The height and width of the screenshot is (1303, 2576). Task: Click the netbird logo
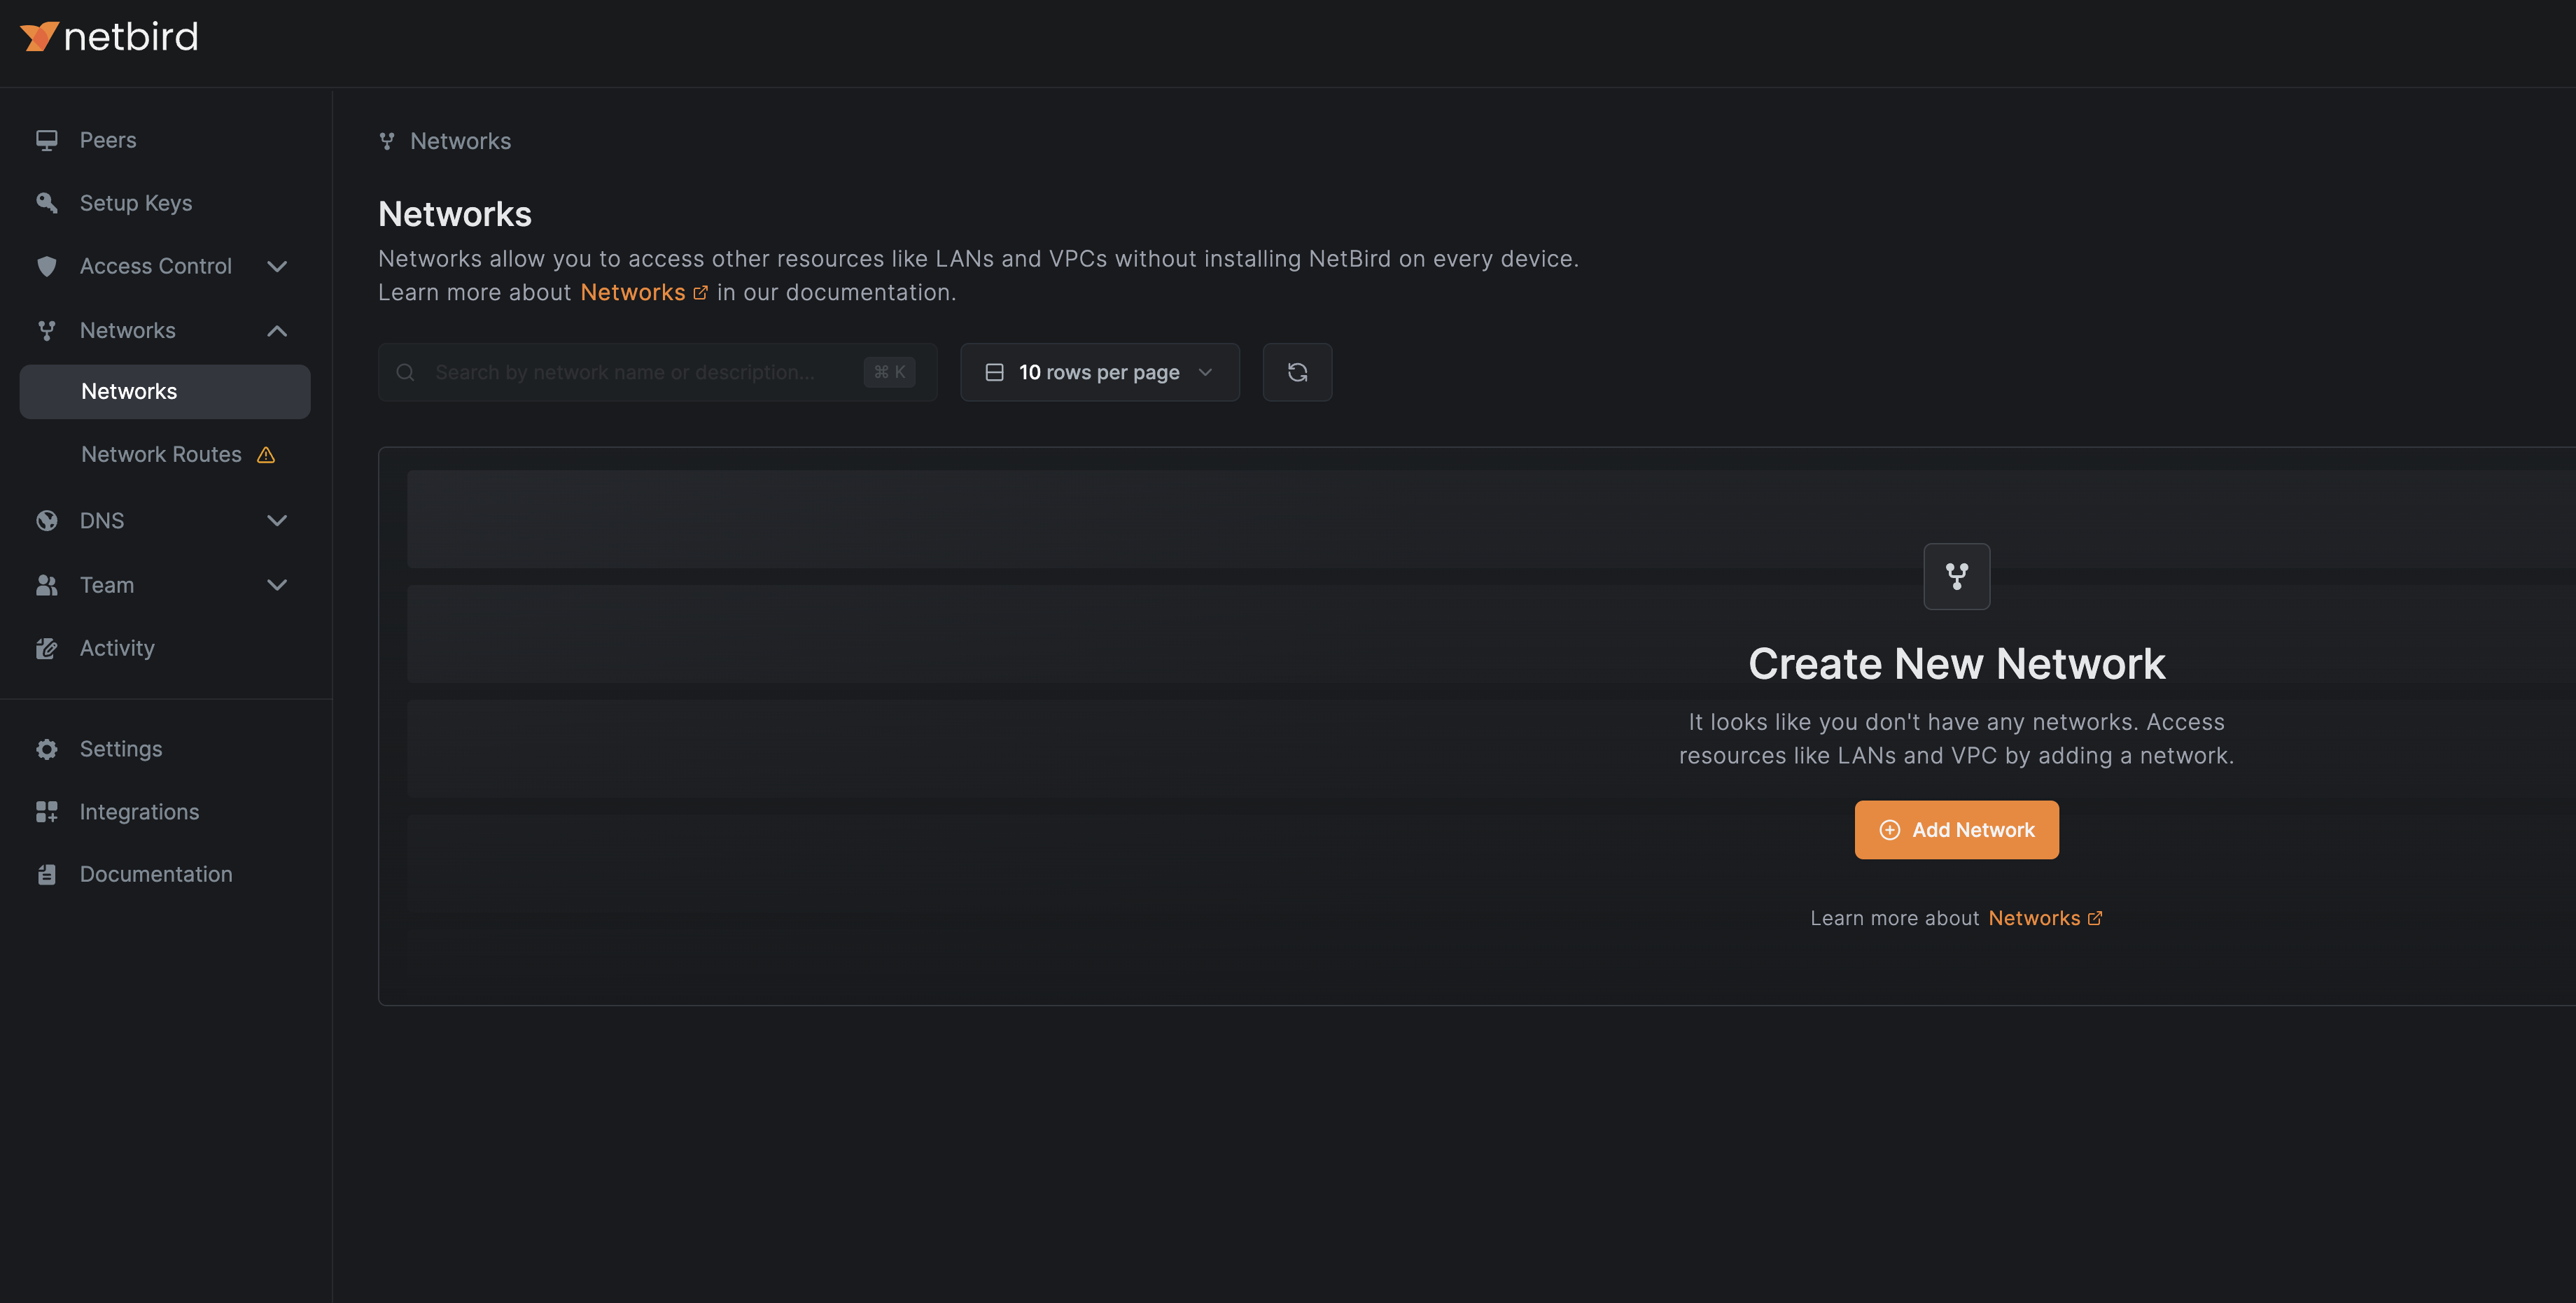(109, 37)
